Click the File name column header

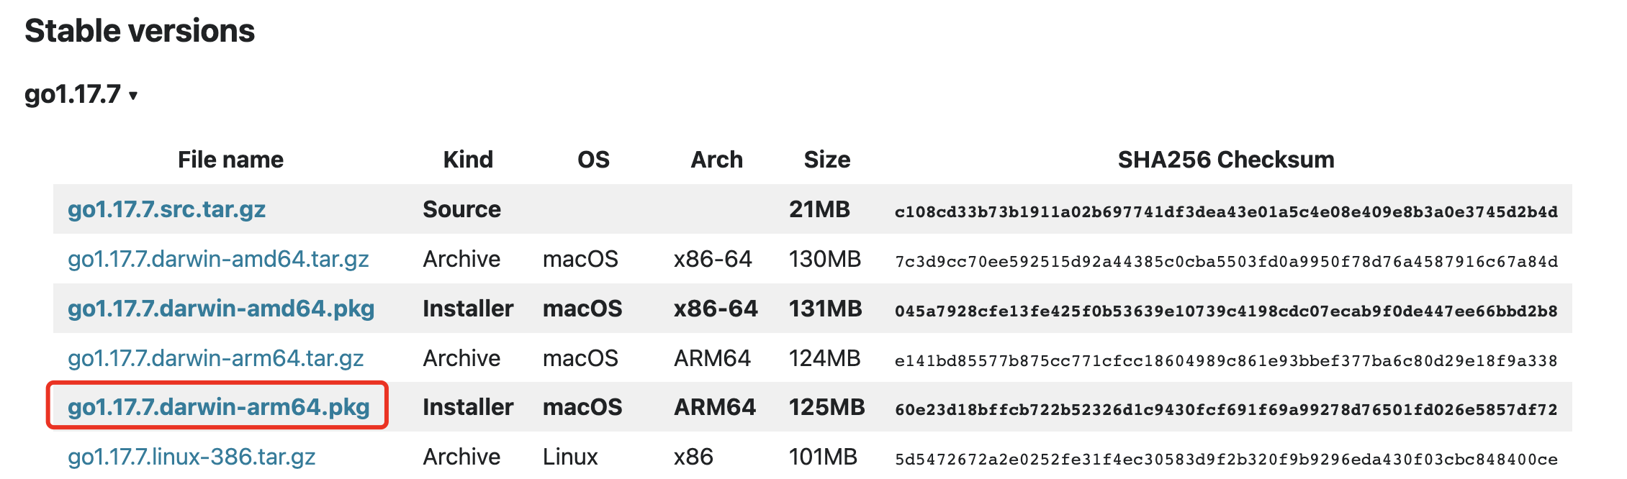230,160
